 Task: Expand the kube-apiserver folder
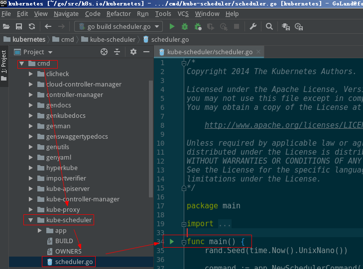click(30, 188)
